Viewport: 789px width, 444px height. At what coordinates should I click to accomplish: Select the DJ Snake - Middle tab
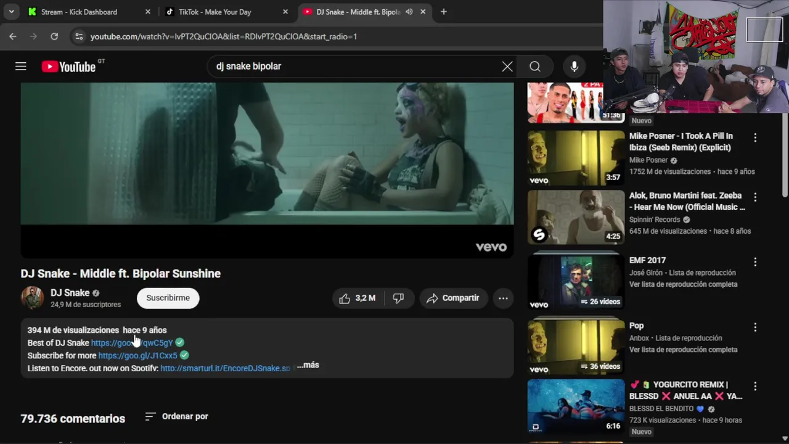click(358, 12)
